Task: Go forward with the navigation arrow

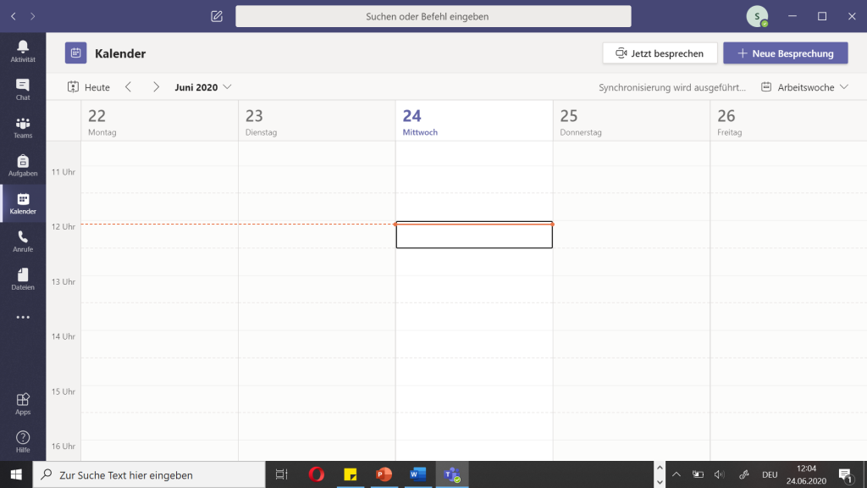Action: [33, 16]
